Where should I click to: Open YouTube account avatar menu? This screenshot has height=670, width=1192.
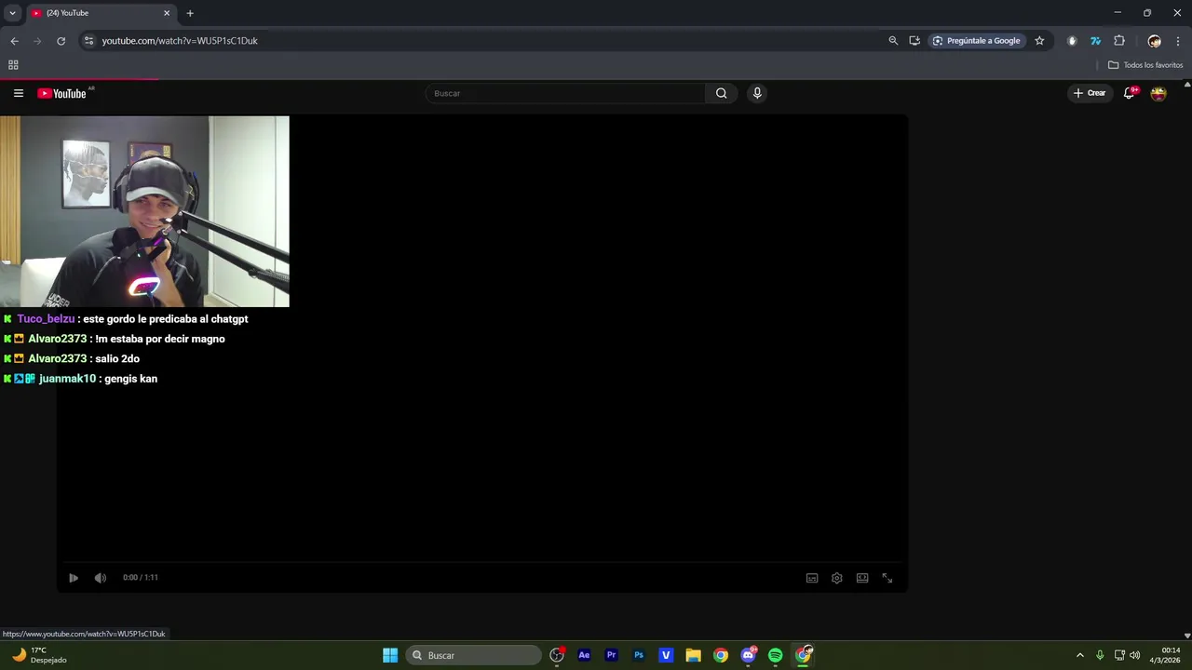(x=1158, y=93)
